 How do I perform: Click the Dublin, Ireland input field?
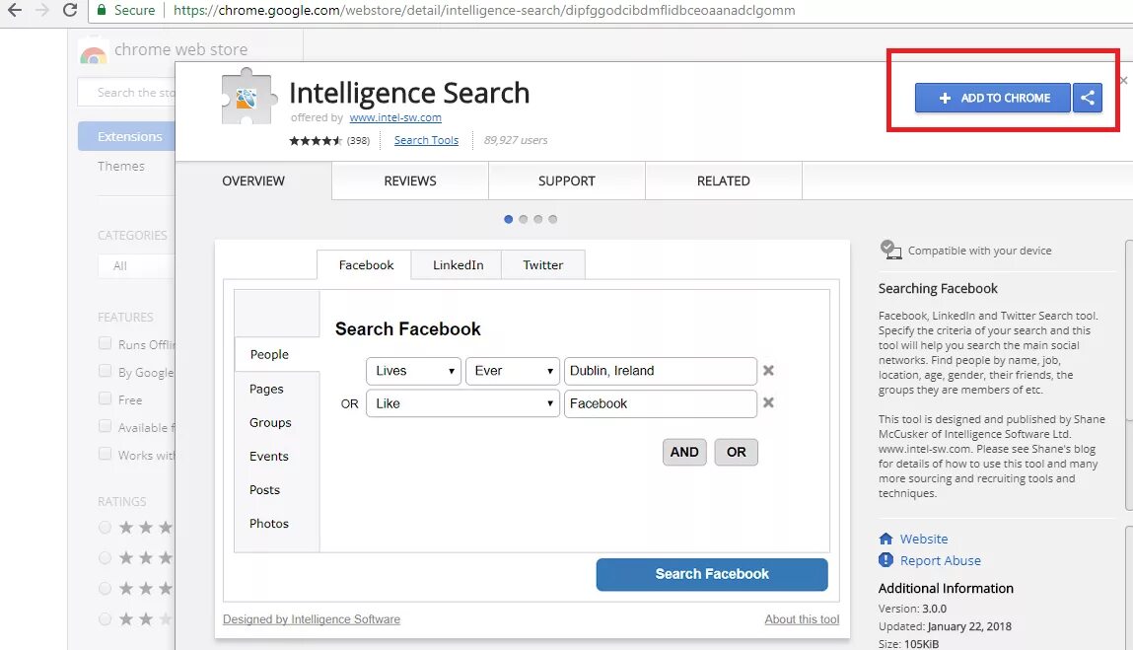pos(661,371)
